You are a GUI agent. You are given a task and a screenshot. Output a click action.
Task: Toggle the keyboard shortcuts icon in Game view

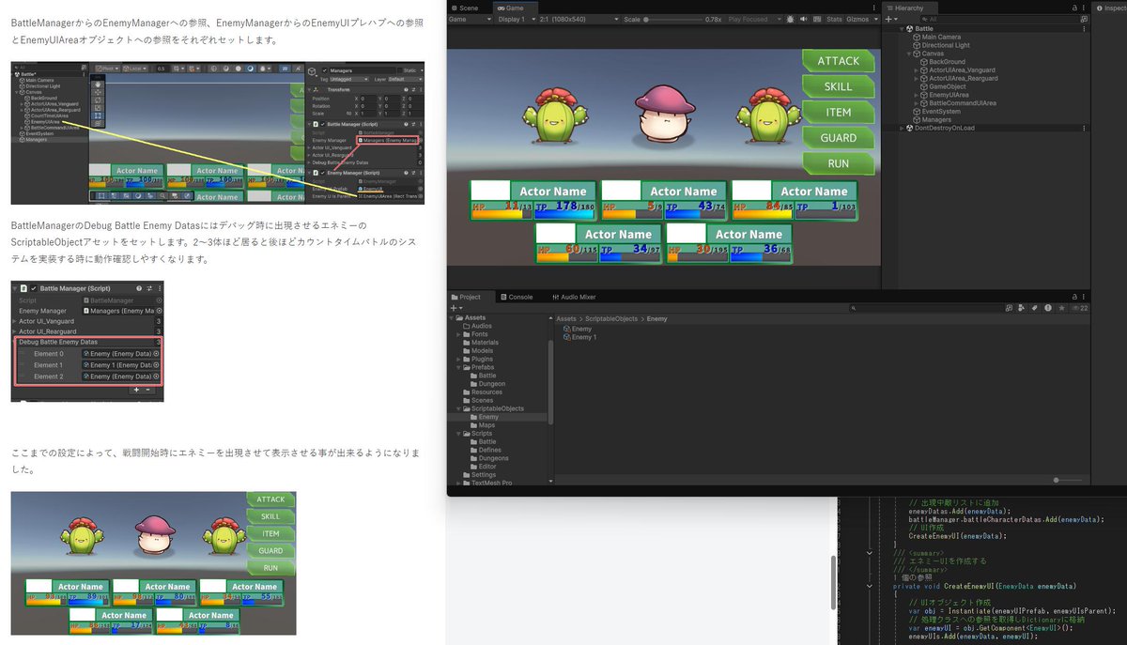pos(816,19)
